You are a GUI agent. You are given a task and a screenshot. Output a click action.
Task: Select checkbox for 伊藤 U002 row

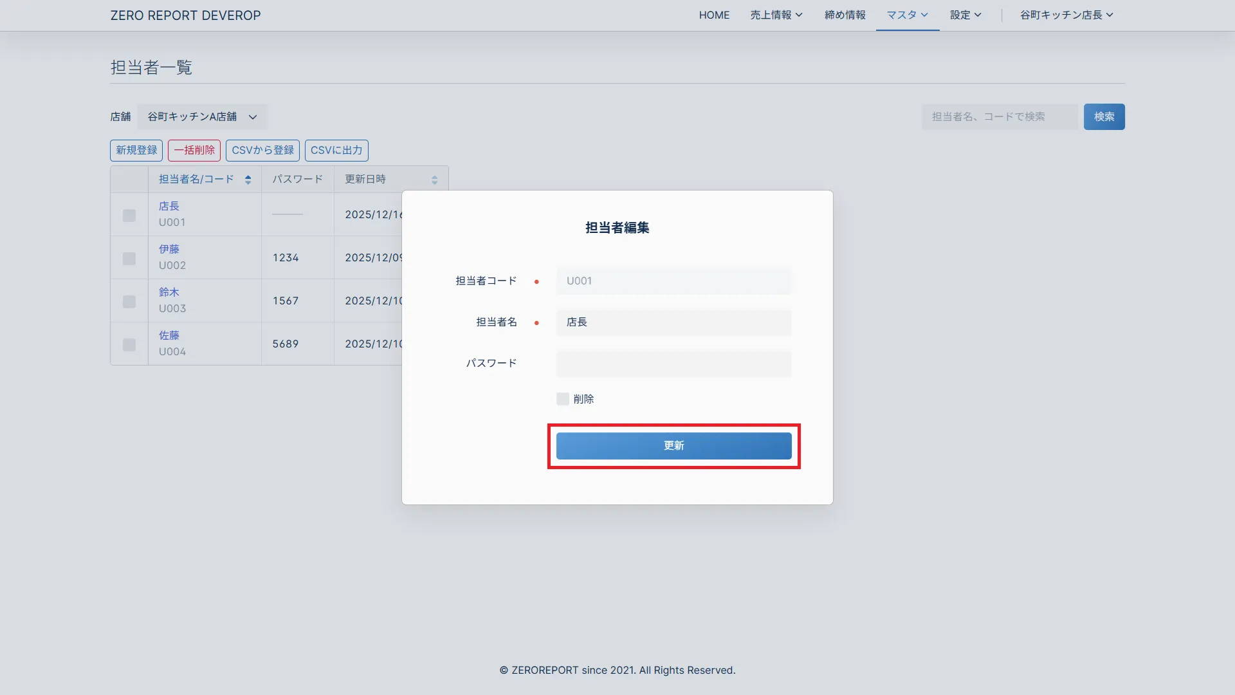click(129, 258)
